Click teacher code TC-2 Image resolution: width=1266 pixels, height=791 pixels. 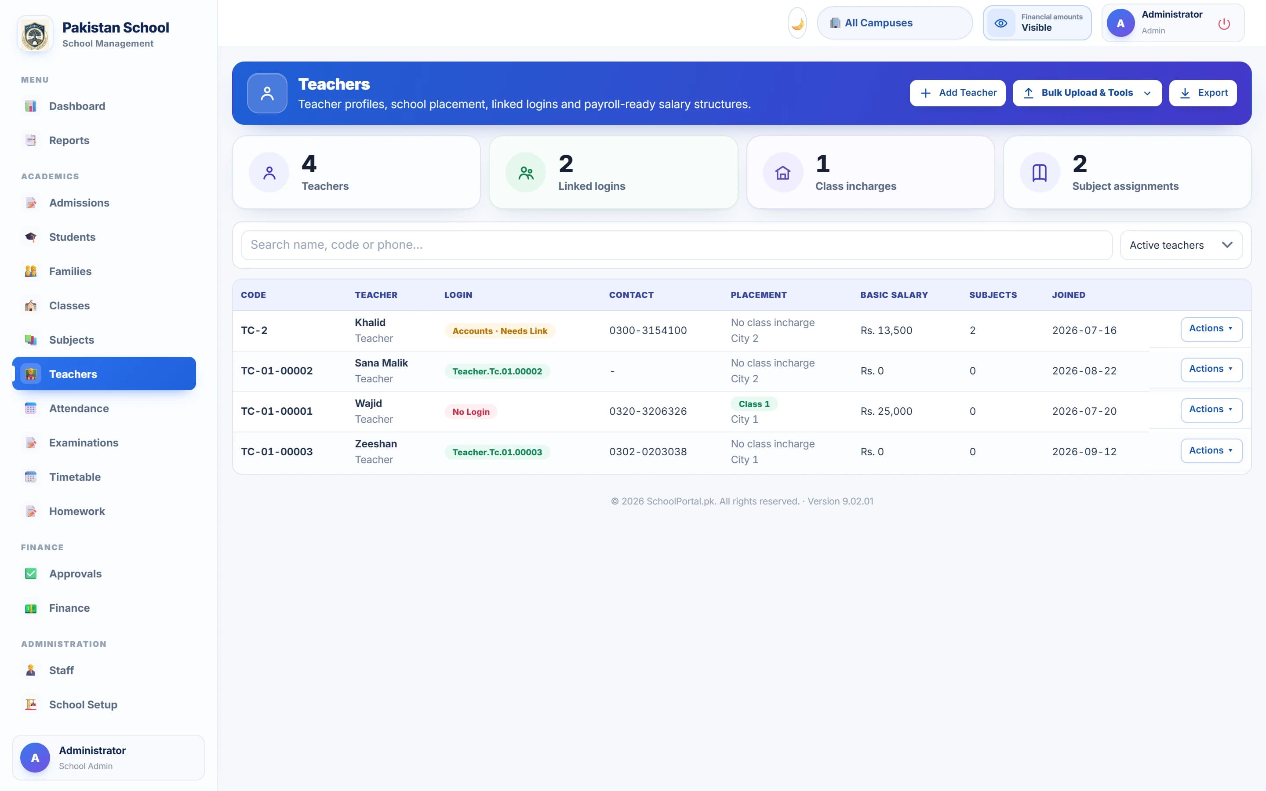point(254,330)
